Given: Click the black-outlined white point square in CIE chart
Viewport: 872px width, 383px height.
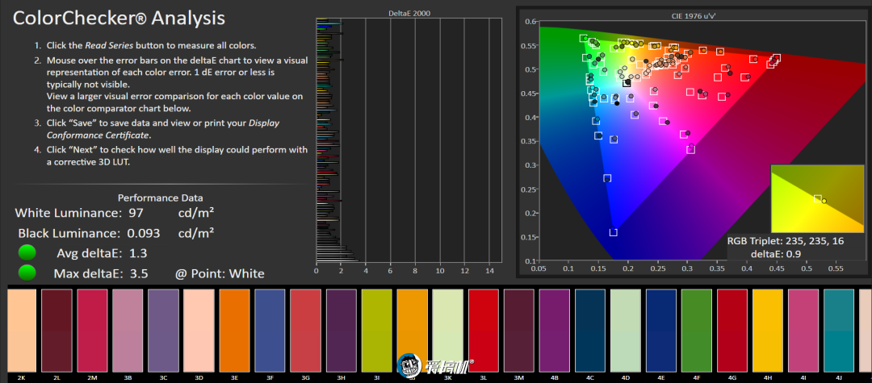Looking at the screenshot, I should click(x=627, y=83).
